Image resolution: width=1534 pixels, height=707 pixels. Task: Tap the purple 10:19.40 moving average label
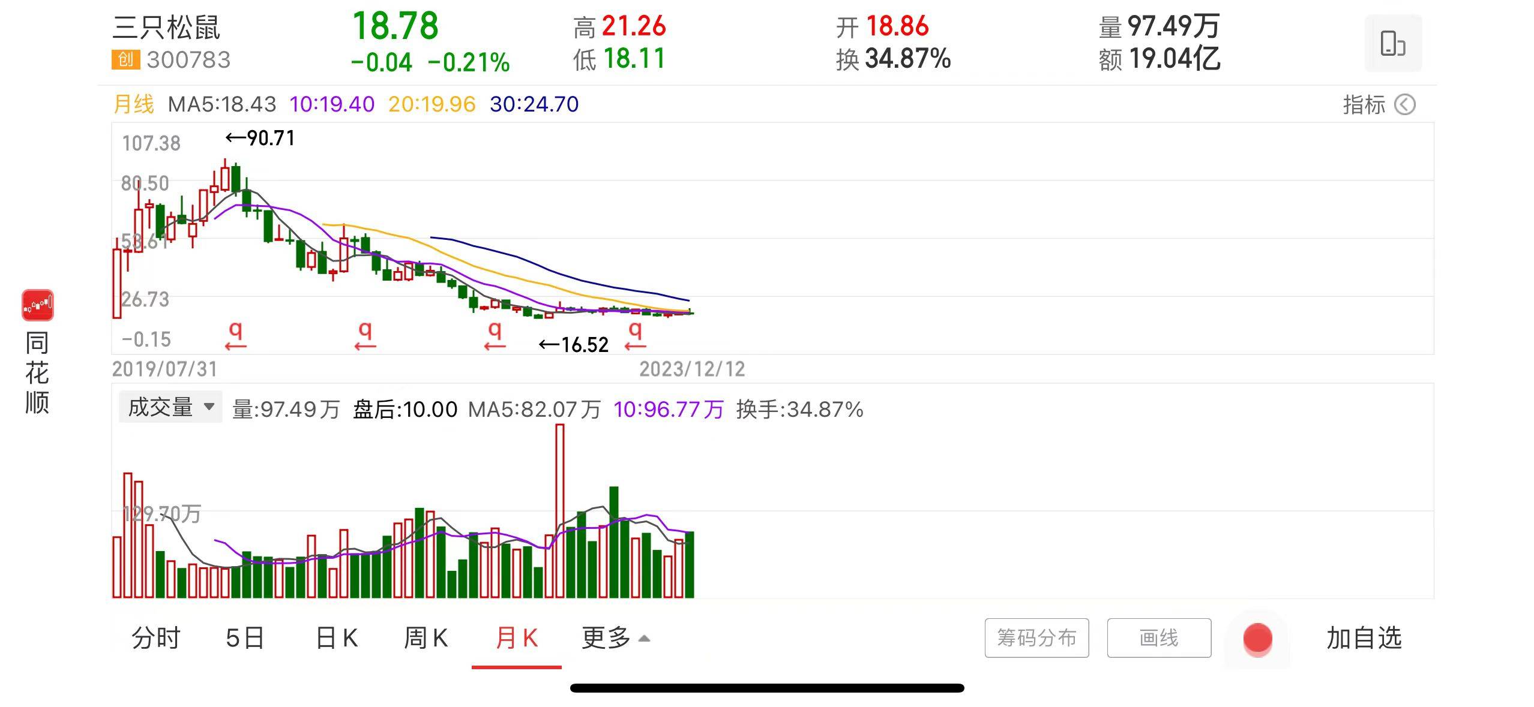[332, 104]
